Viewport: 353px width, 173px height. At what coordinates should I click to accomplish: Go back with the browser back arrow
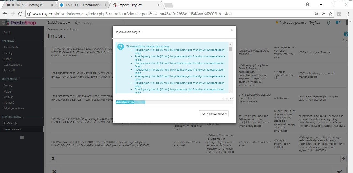point(5,14)
